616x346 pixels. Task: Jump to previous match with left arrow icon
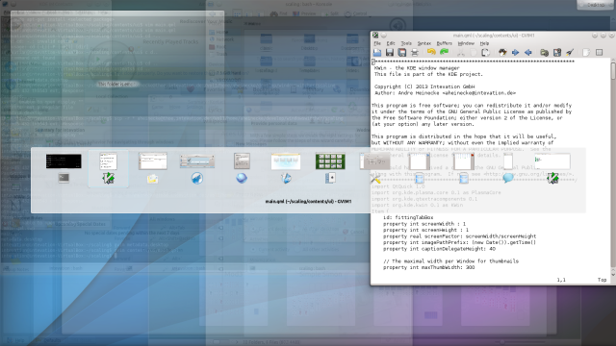pyautogui.click(x=528, y=52)
